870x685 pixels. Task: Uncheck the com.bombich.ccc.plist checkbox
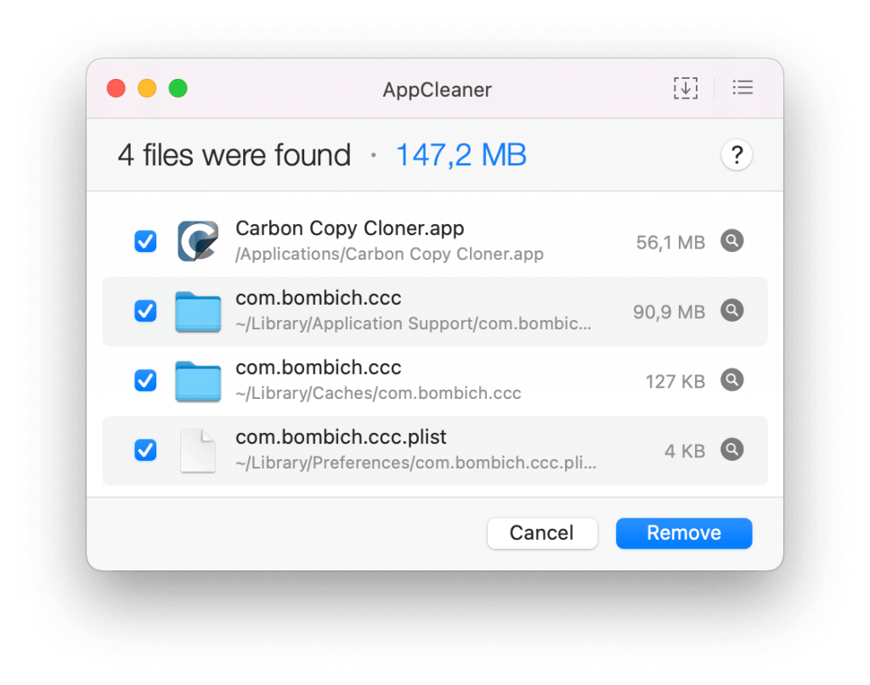[x=145, y=451]
